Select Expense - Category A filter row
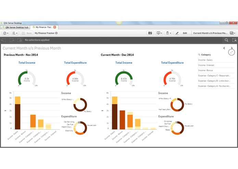This screenshot has width=238, height=169. pos(216,86)
